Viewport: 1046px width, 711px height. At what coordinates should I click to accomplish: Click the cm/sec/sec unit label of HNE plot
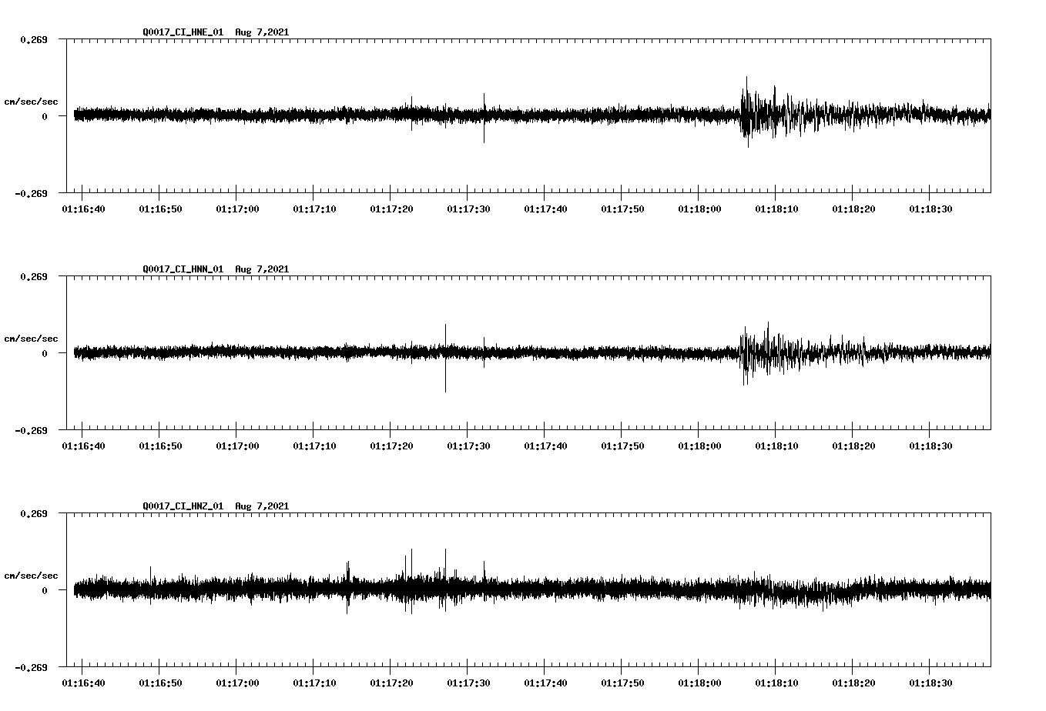point(32,102)
